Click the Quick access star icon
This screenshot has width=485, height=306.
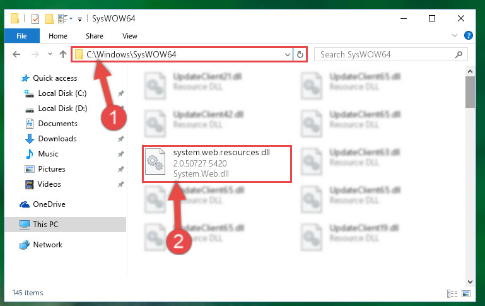(x=25, y=78)
